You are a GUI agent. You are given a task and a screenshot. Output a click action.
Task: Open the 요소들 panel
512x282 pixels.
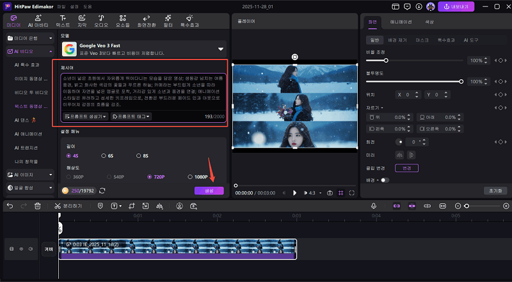point(123,21)
